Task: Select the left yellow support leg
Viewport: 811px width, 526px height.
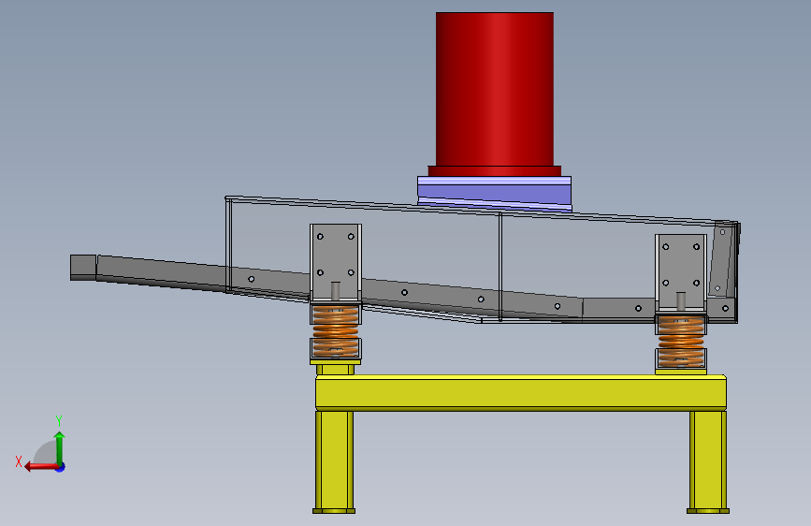Action: [x=334, y=460]
